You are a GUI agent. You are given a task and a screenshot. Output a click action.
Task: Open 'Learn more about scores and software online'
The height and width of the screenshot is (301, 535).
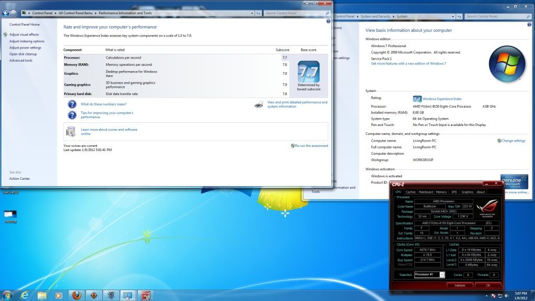point(109,132)
